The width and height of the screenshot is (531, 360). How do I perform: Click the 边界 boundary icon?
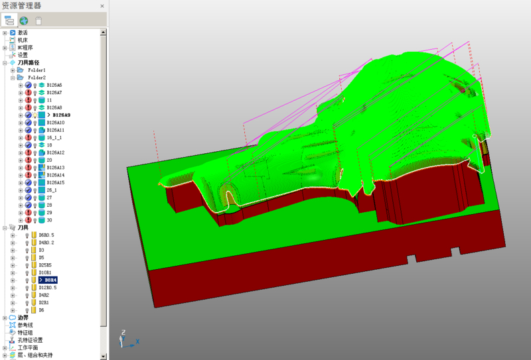(13, 318)
